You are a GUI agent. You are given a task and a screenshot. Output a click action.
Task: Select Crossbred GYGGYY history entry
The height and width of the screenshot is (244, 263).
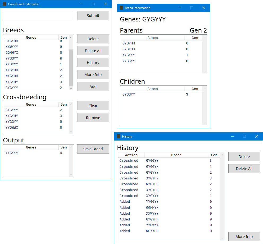[169, 161]
